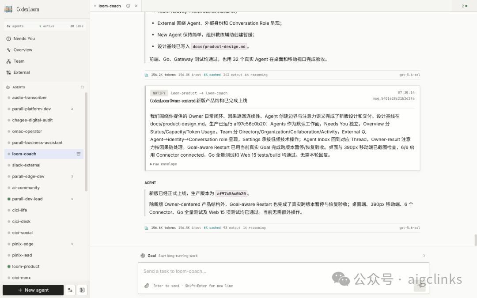Click the info icon on loom-coach tab
This screenshot has width=477, height=298.
(128, 6)
